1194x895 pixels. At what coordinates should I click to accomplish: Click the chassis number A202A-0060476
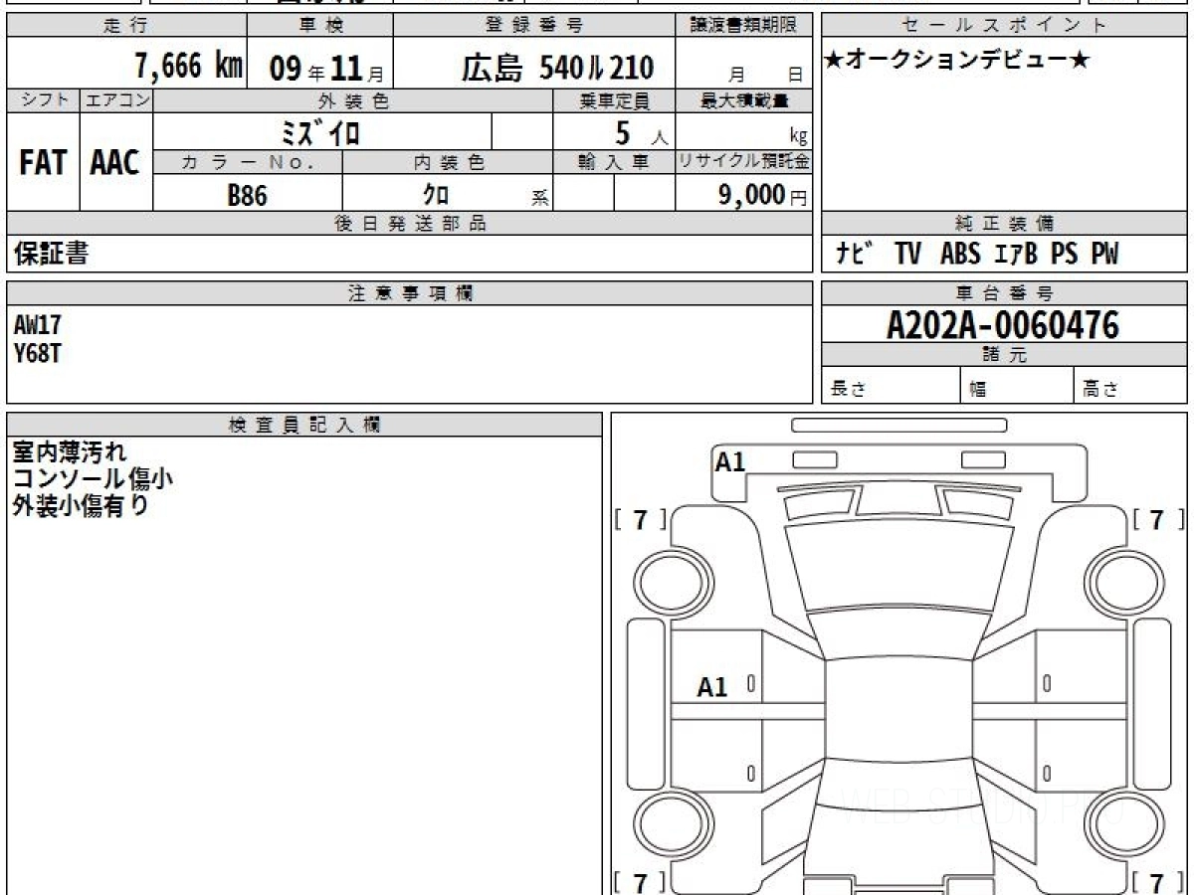(1003, 324)
